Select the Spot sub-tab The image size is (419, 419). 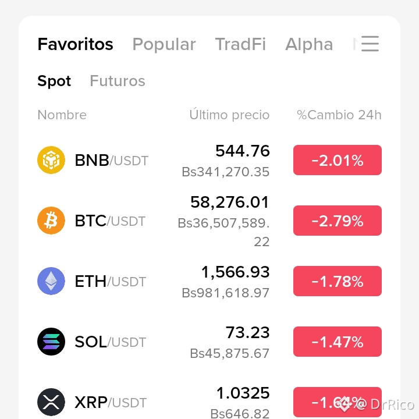(x=54, y=81)
